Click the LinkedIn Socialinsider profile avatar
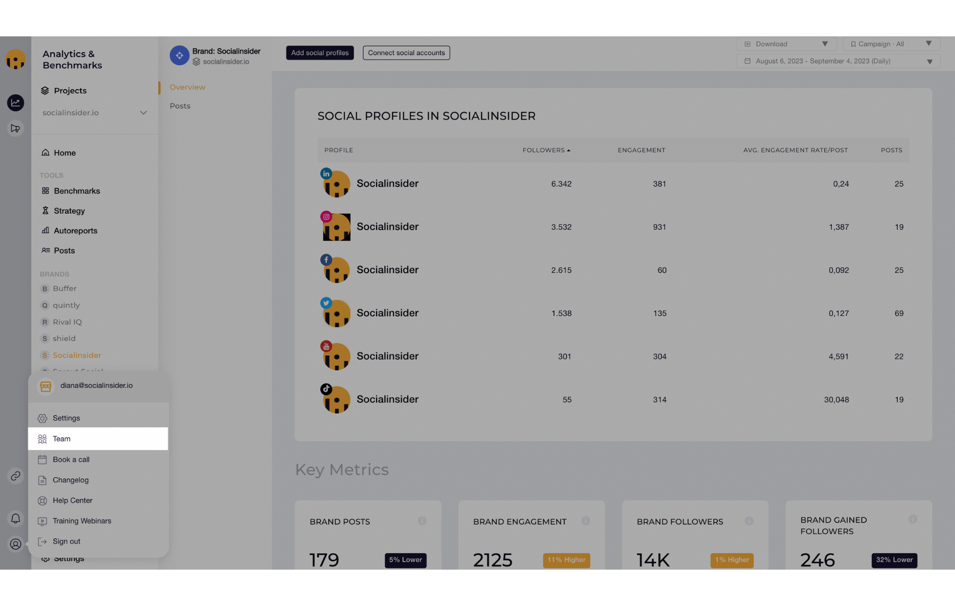This screenshot has width=955, height=606. [337, 184]
